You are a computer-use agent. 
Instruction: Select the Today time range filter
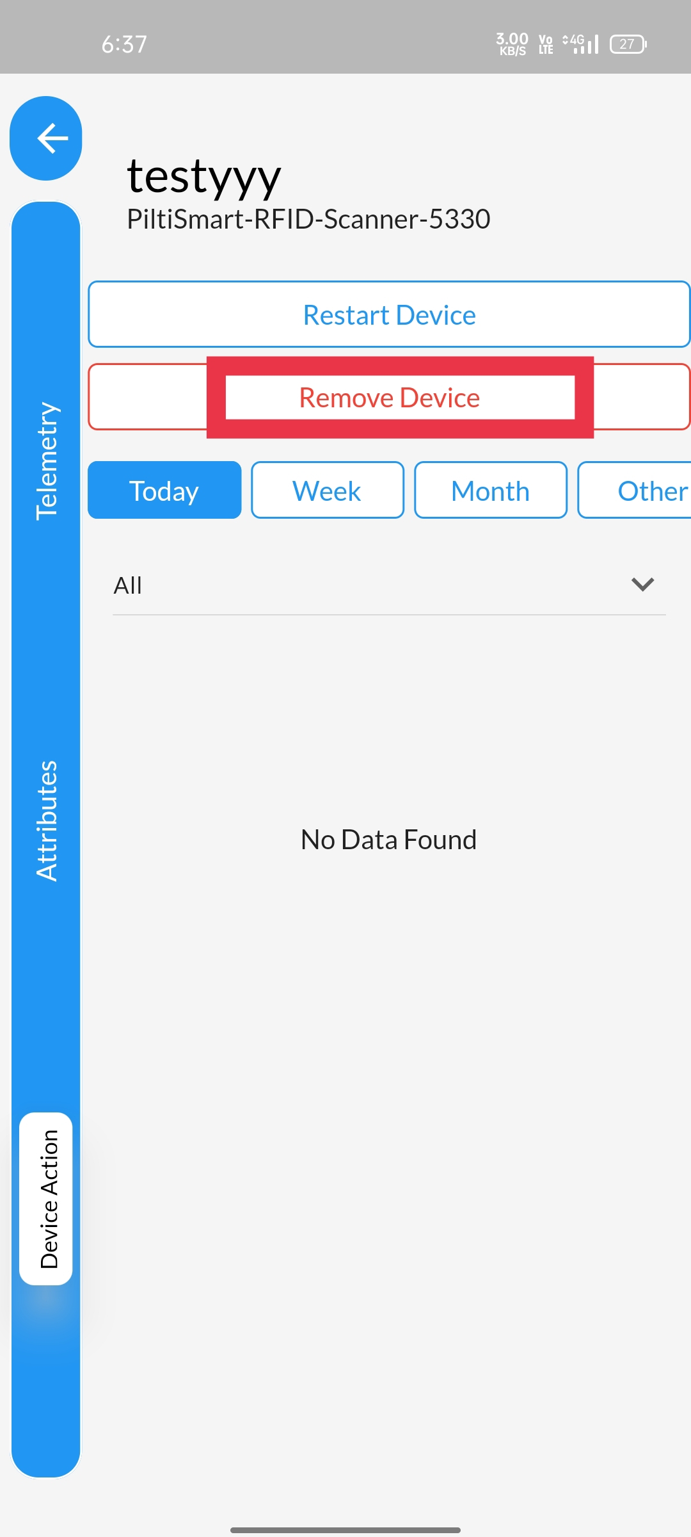coord(164,491)
